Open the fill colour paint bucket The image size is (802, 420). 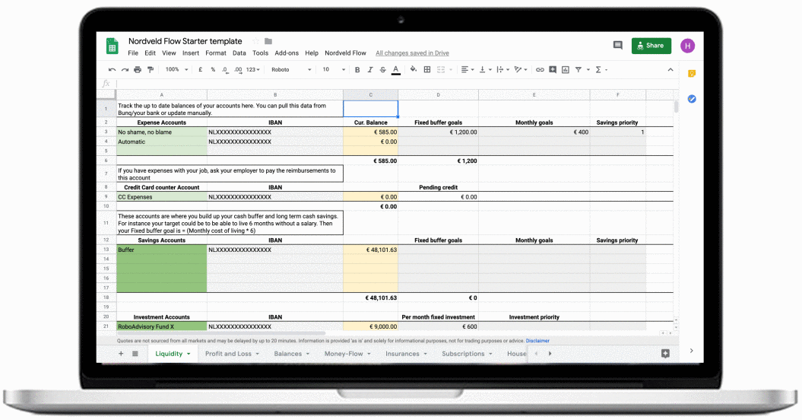click(x=414, y=70)
